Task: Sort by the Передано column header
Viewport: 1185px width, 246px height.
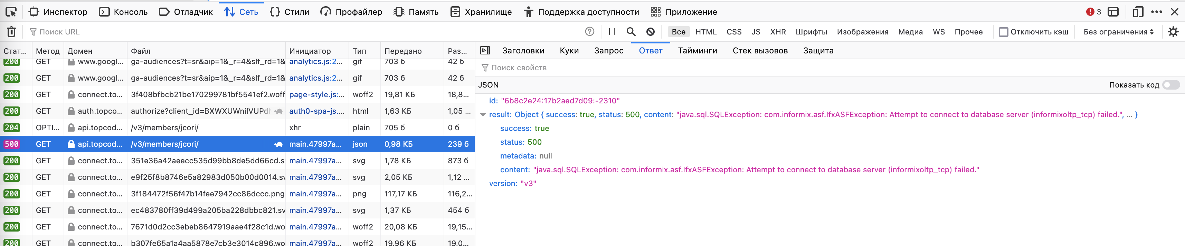Action: click(412, 51)
